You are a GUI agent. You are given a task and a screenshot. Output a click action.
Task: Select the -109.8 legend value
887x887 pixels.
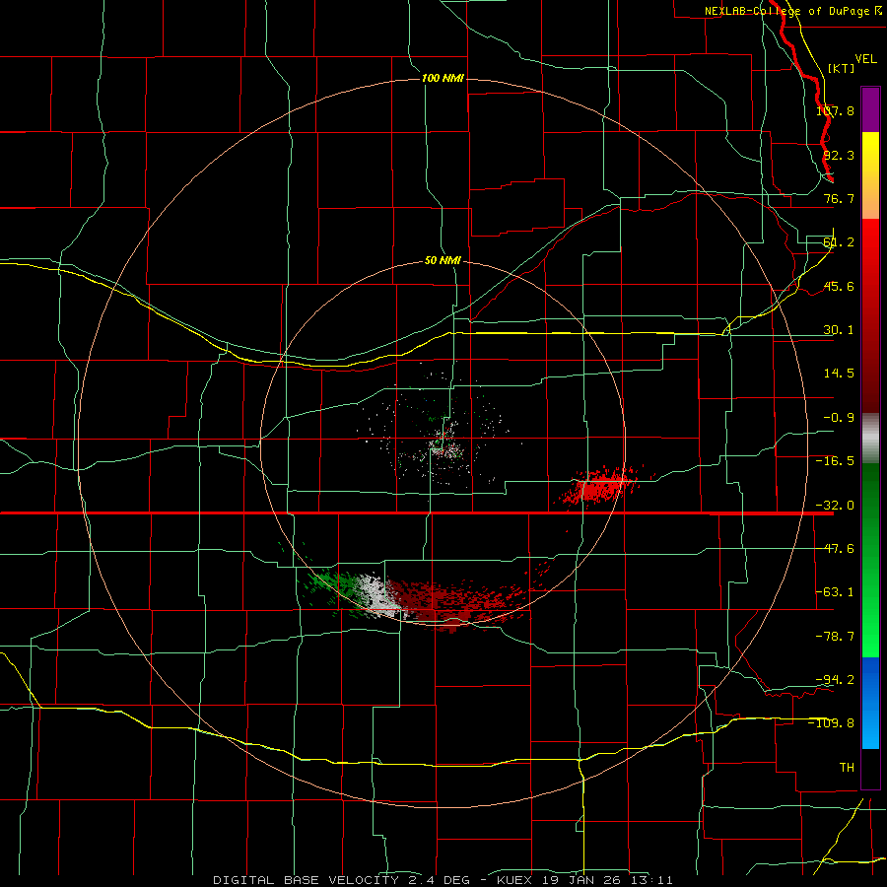pyautogui.click(x=832, y=723)
